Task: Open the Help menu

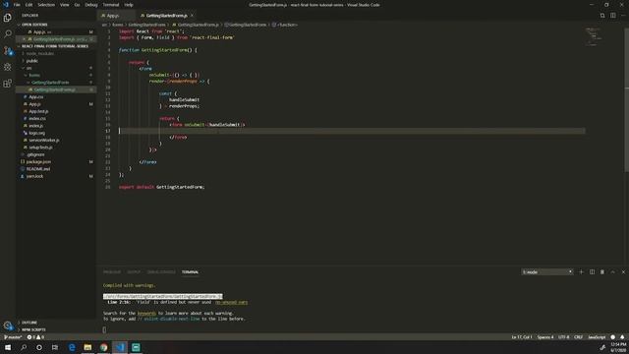Action: [129, 5]
